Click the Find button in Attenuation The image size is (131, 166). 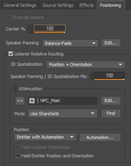coord(111,113)
